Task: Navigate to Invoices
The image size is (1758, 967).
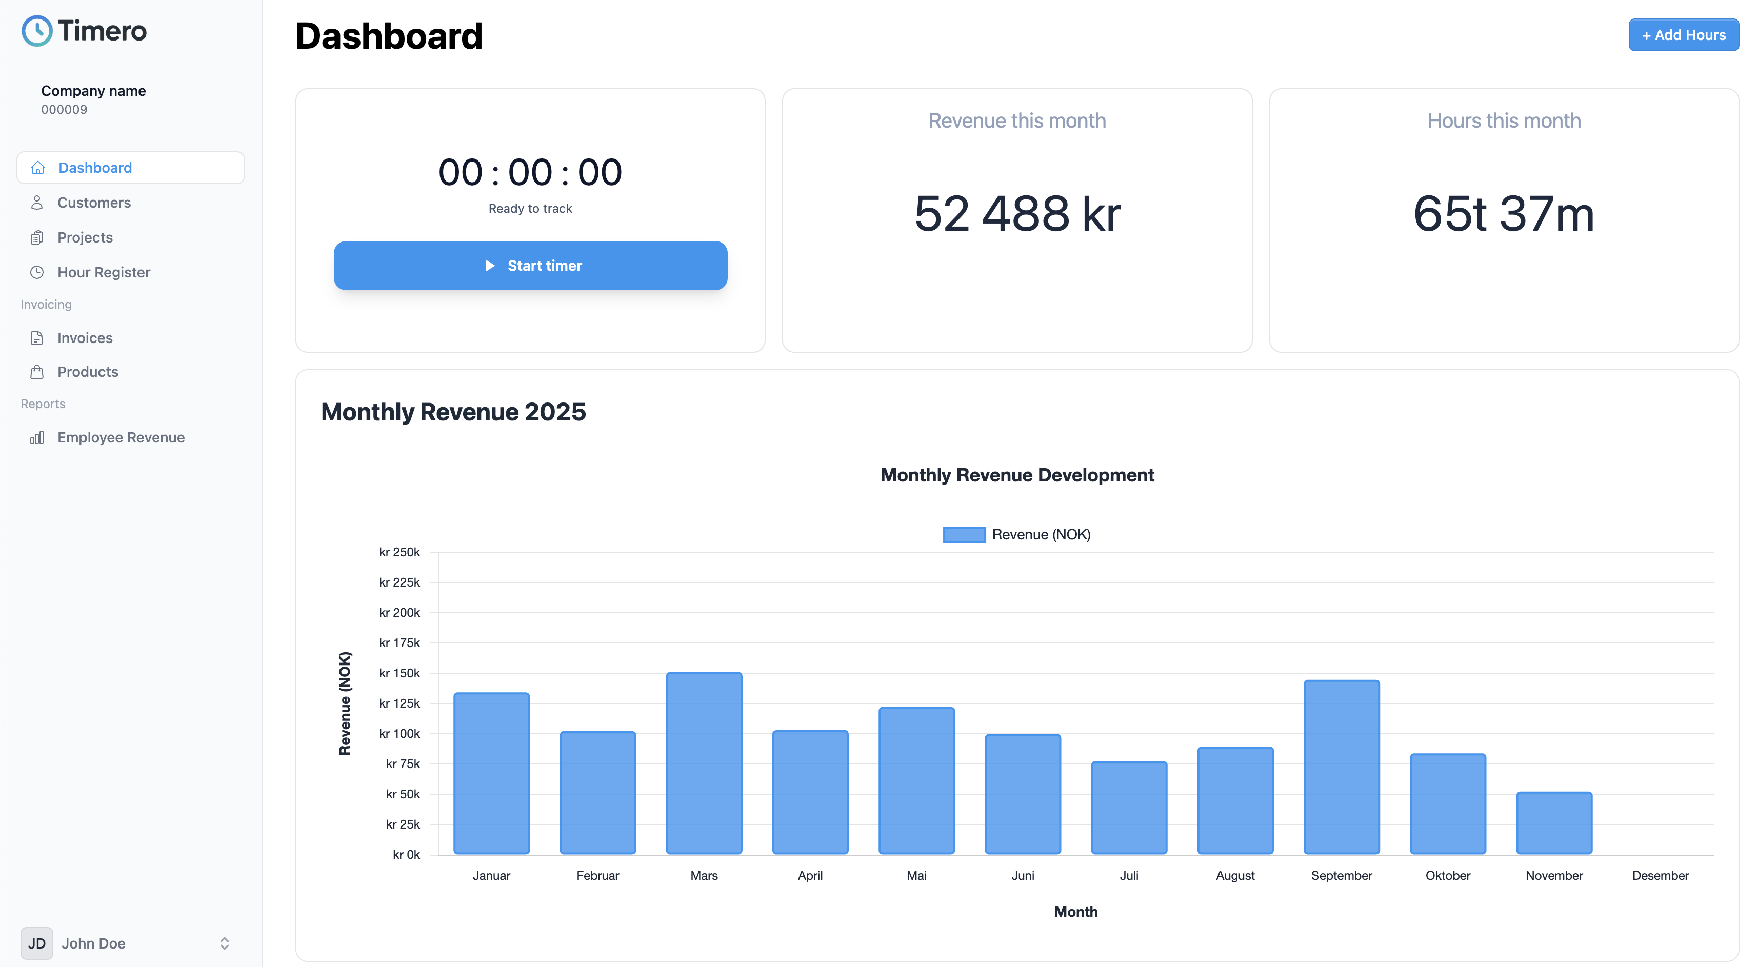Action: click(131, 338)
